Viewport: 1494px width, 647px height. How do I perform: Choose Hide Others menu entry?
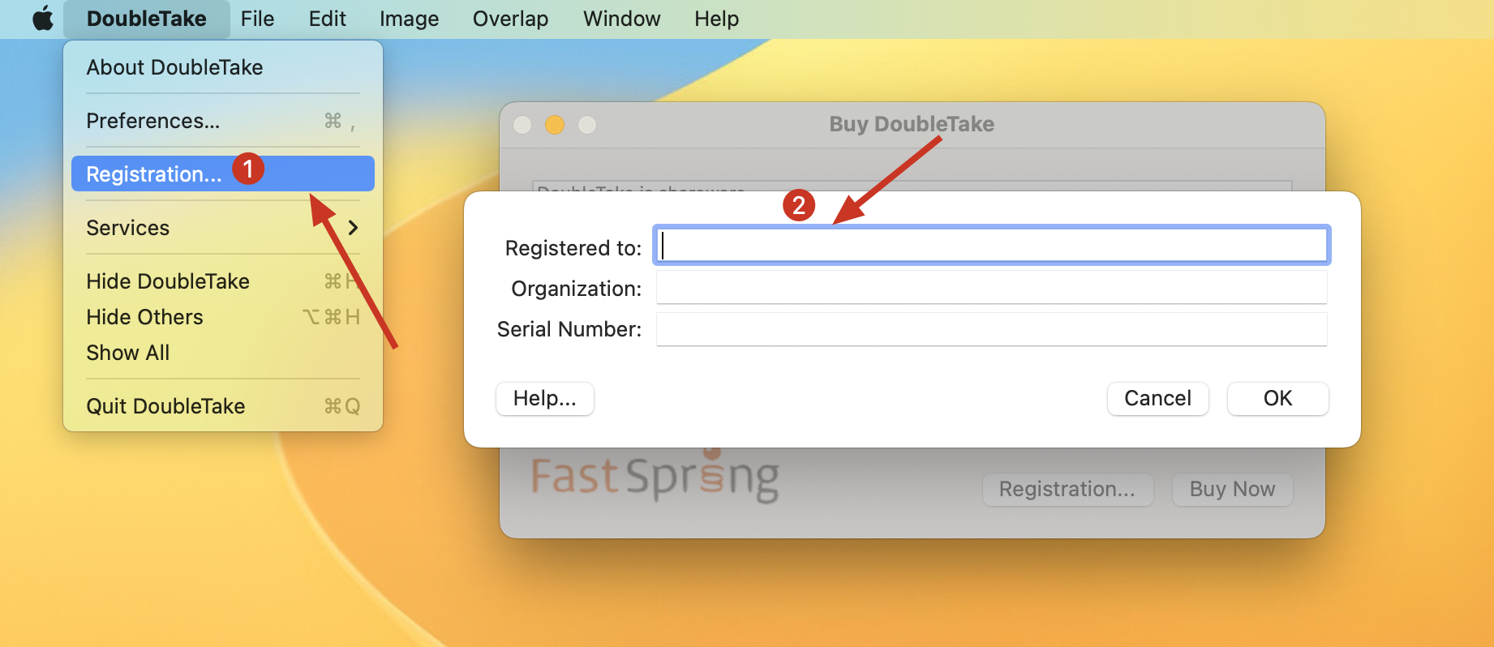click(144, 317)
